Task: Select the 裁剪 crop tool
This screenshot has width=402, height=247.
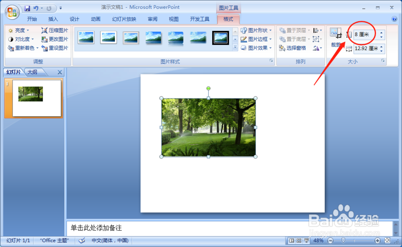Action: point(336,38)
